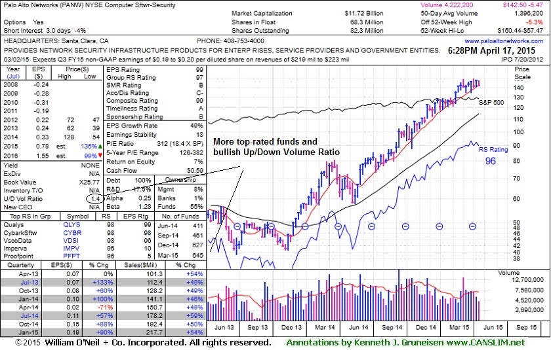
Task: Click the CYBR ticker symbol
Action: click(x=72, y=233)
